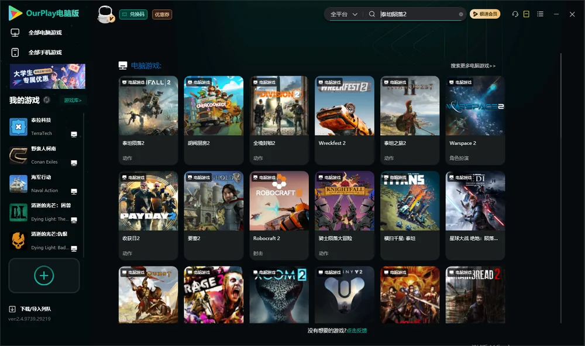Click the add game plus button
The height and width of the screenshot is (346, 585).
(44, 275)
